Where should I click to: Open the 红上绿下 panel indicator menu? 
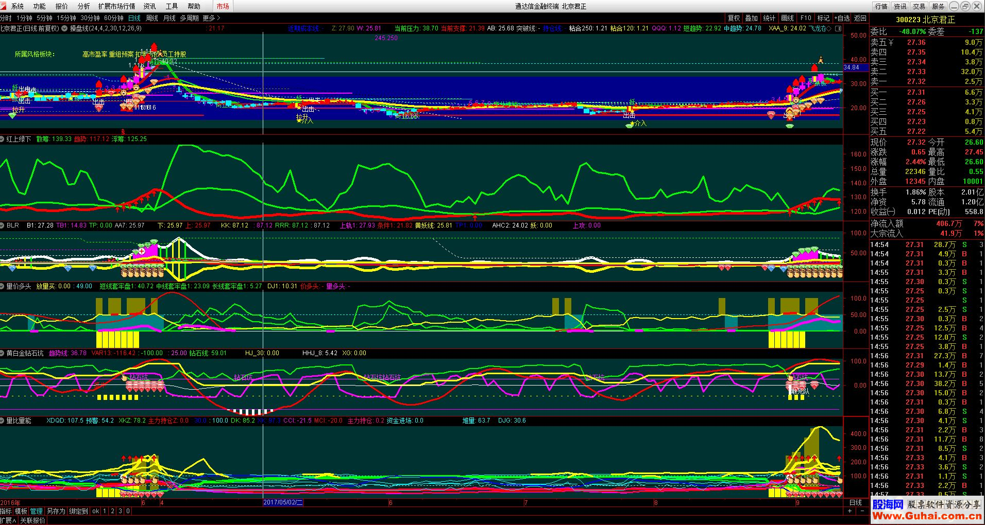coord(3,139)
